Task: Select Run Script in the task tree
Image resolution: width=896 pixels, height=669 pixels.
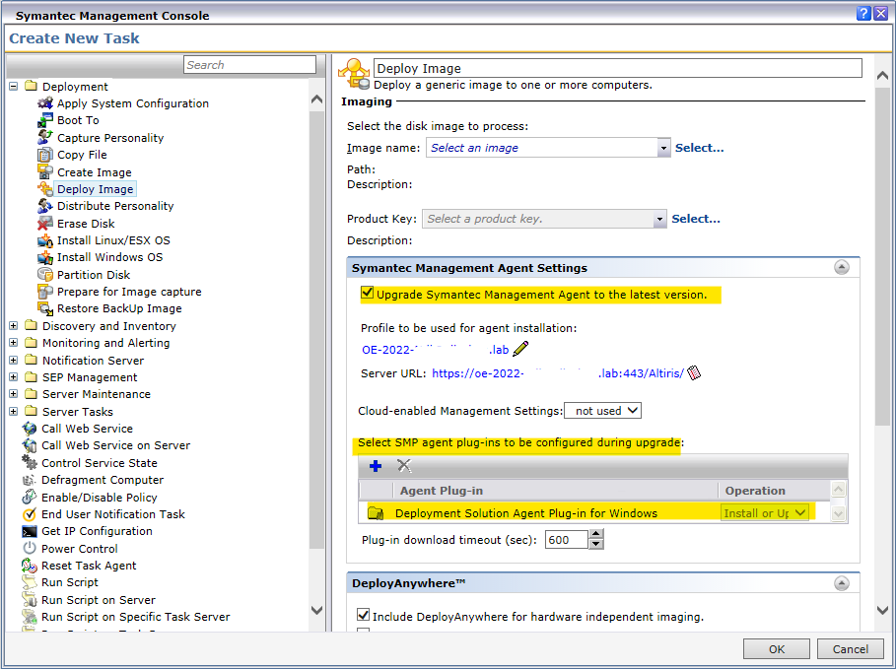Action: 69,582
